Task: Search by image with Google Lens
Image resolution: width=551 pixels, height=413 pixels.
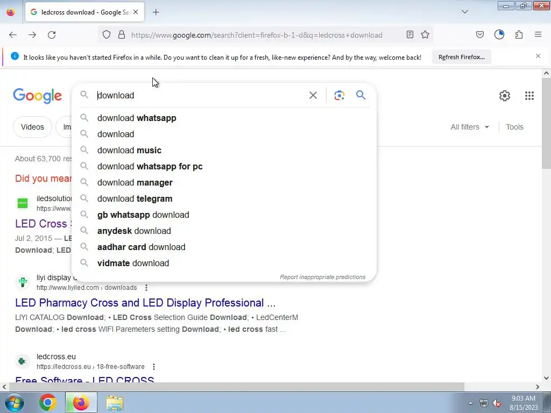Action: point(339,95)
